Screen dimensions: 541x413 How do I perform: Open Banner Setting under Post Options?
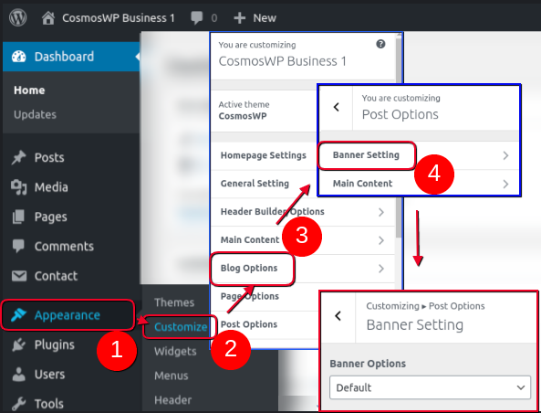(367, 155)
